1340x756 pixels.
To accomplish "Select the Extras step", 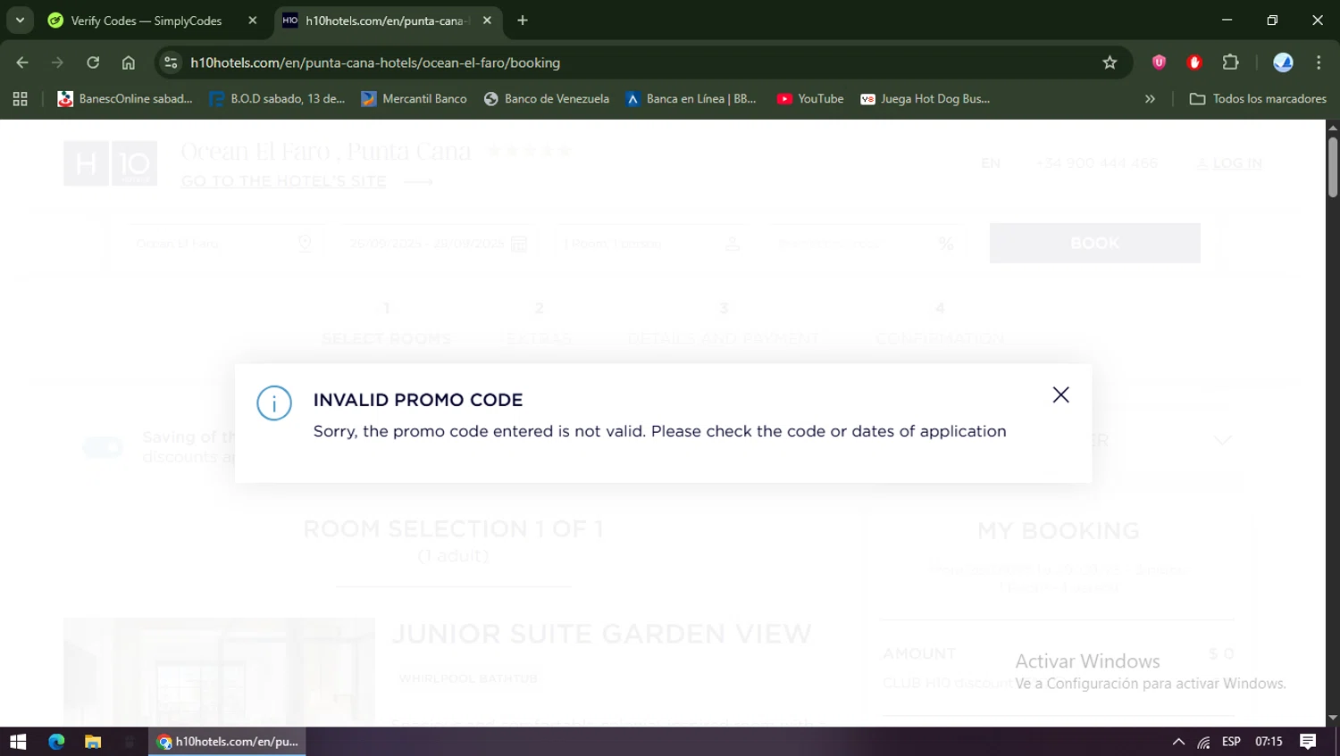I will tap(539, 324).
